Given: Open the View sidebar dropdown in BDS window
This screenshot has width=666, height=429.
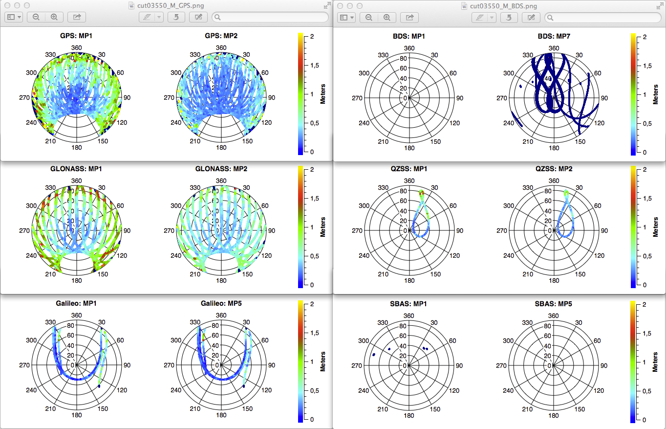Looking at the screenshot, I should (346, 18).
